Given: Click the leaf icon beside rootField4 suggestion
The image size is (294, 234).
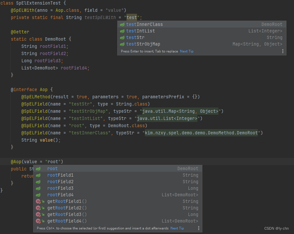Looking at the screenshot, I should coord(38,195).
